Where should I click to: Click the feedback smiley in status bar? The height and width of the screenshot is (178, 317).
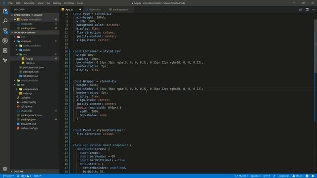click(307, 176)
